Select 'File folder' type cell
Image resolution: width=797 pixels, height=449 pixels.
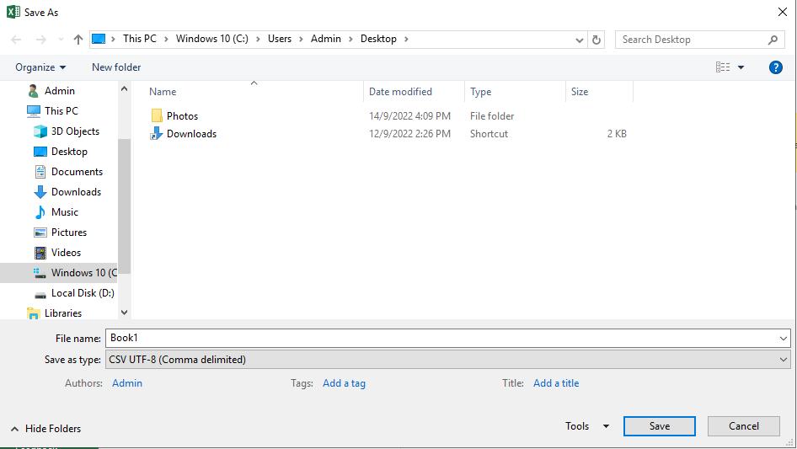(491, 116)
